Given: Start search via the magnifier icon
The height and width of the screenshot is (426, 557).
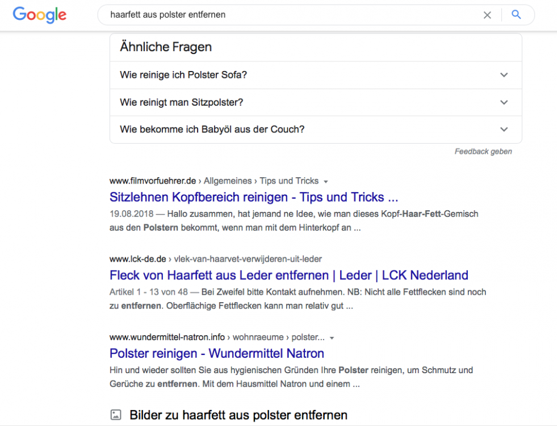Looking at the screenshot, I should point(516,15).
